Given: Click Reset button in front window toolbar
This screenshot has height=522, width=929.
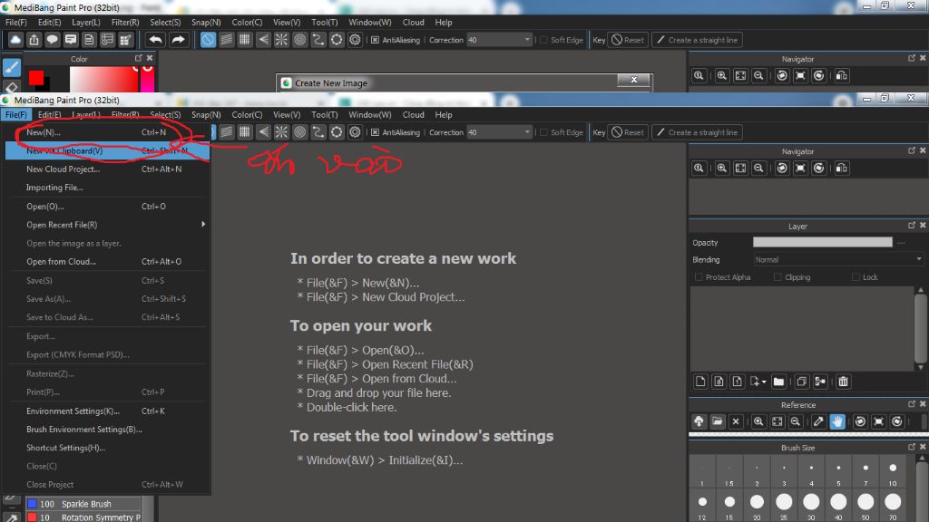Looking at the screenshot, I should coord(628,132).
